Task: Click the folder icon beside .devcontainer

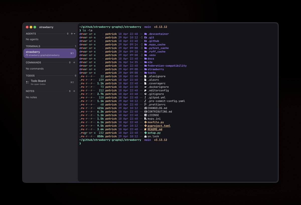Action: pyautogui.click(x=145, y=34)
